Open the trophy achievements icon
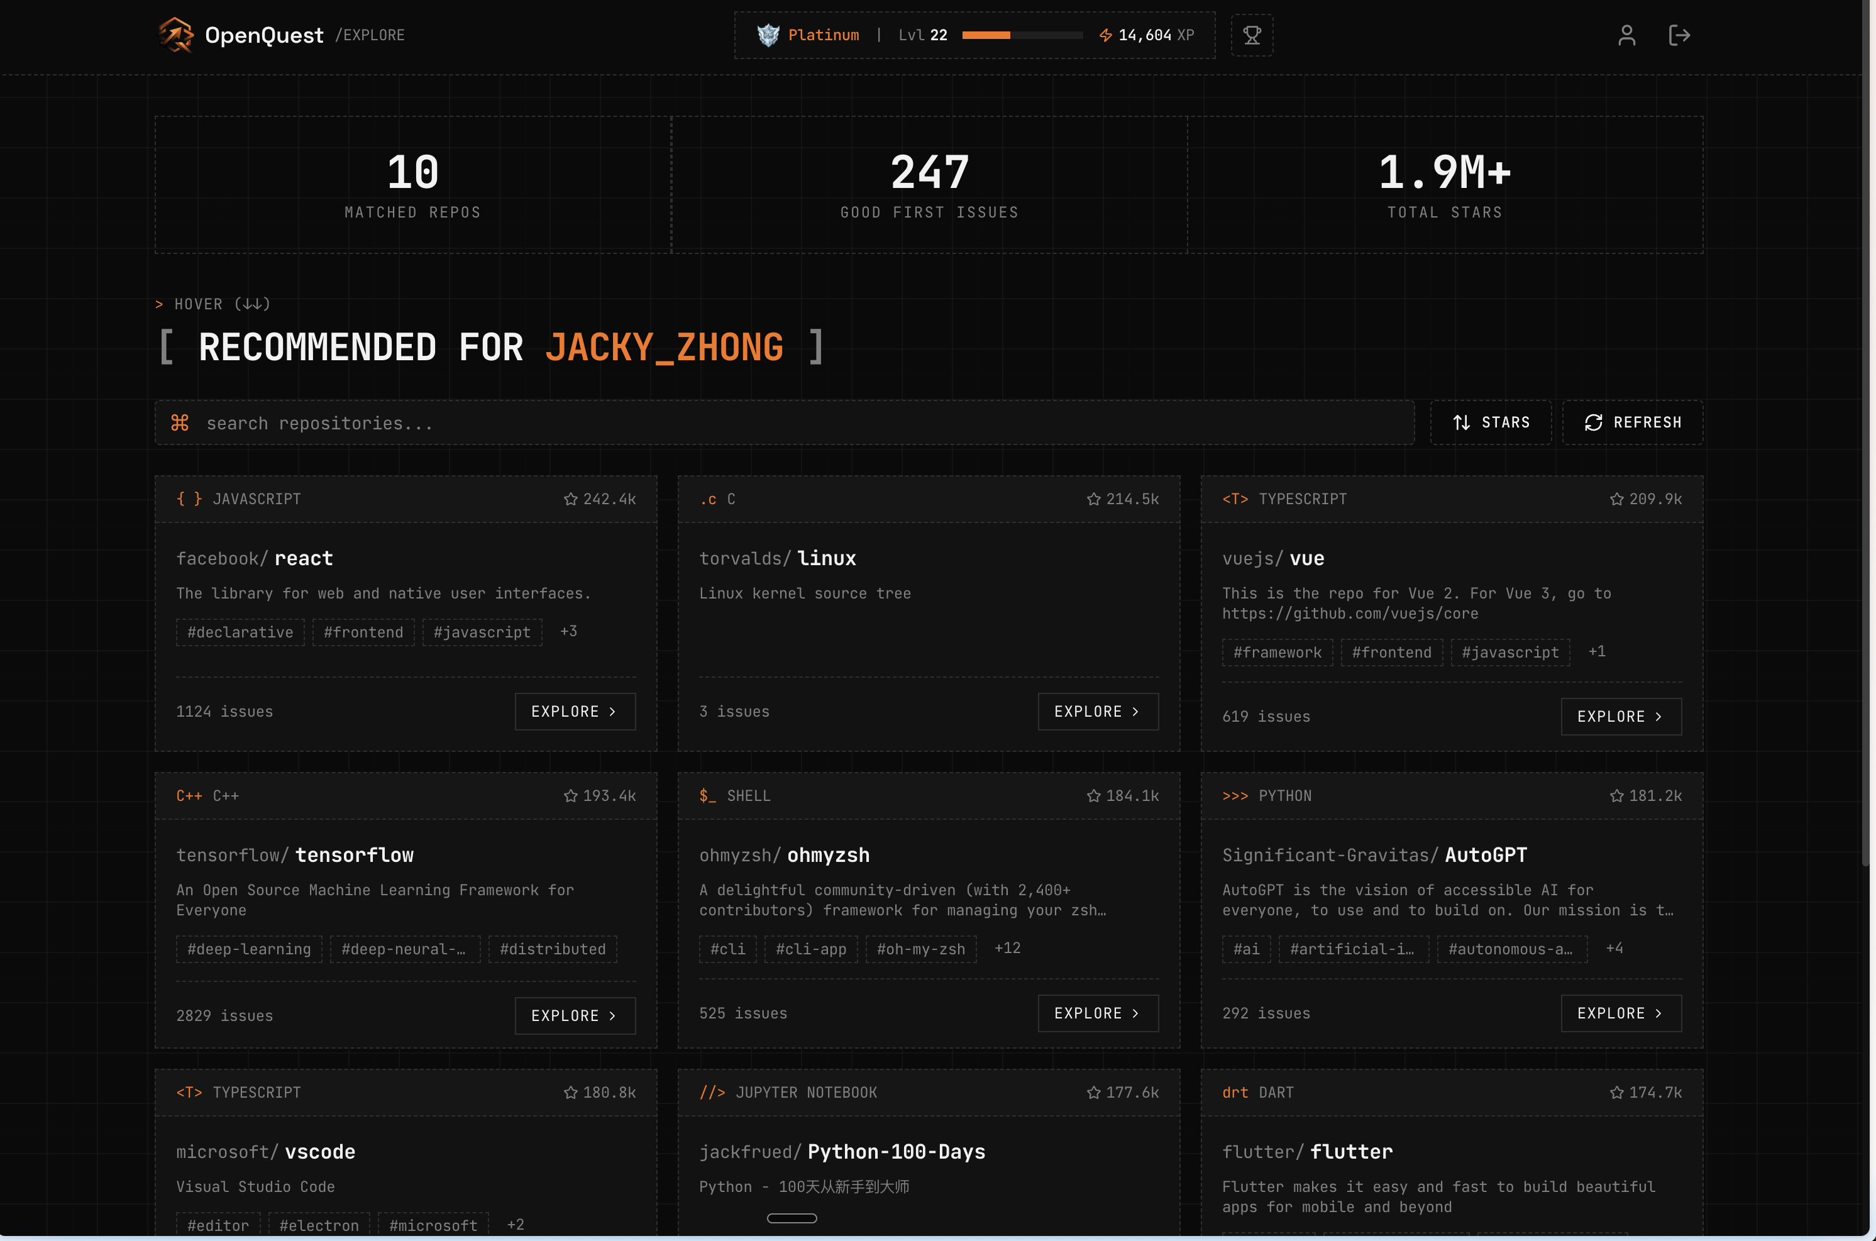Screen dimensions: 1876x1241 click(x=1251, y=35)
